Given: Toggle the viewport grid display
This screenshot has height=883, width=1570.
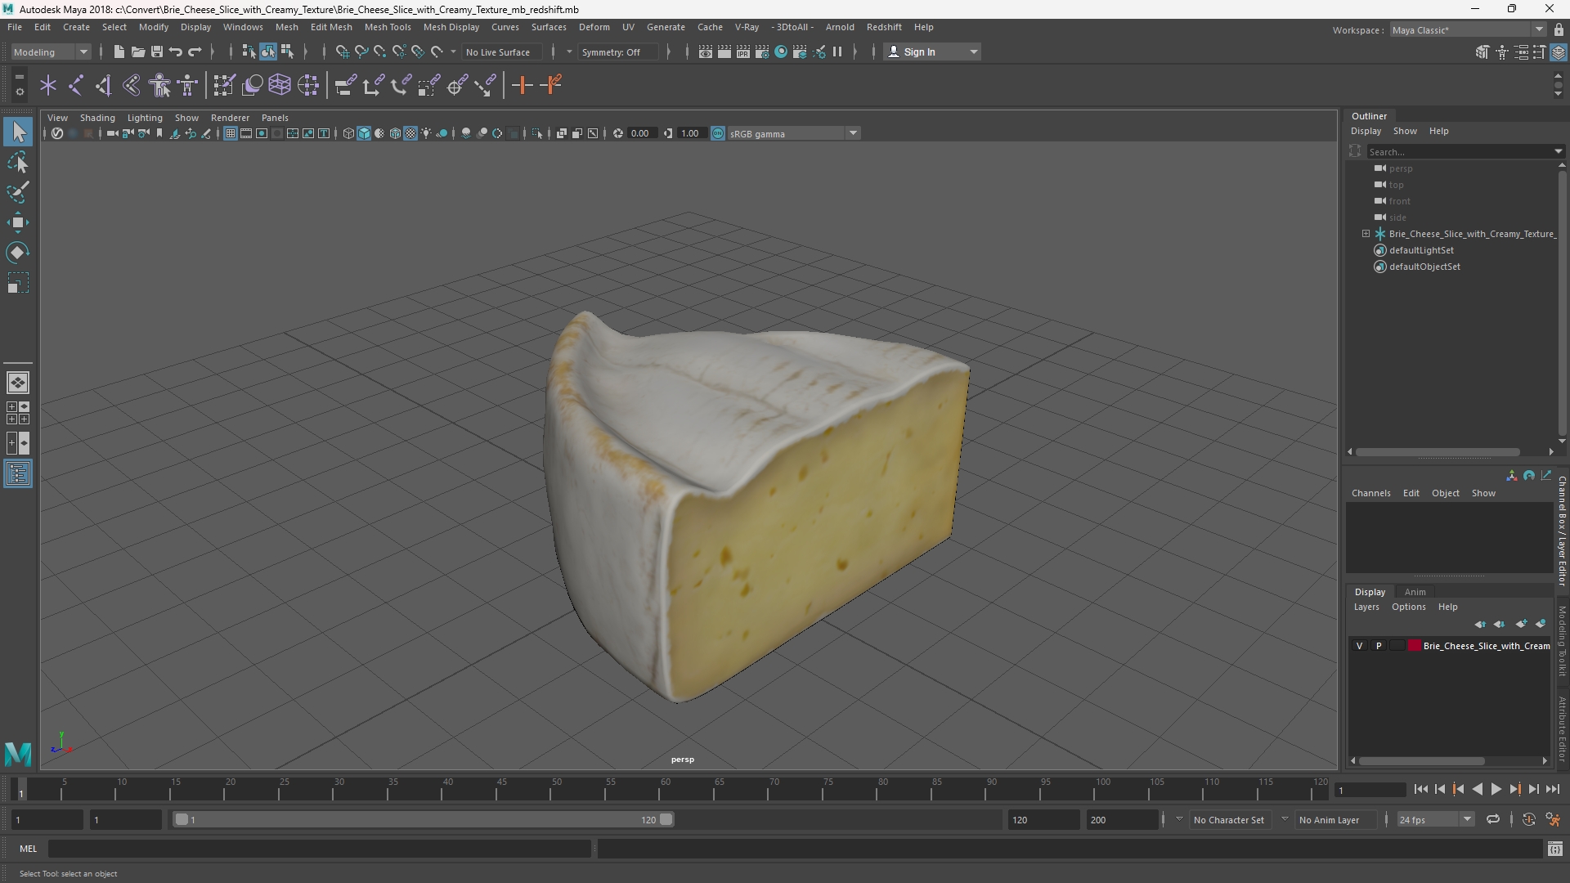Looking at the screenshot, I should point(231,133).
